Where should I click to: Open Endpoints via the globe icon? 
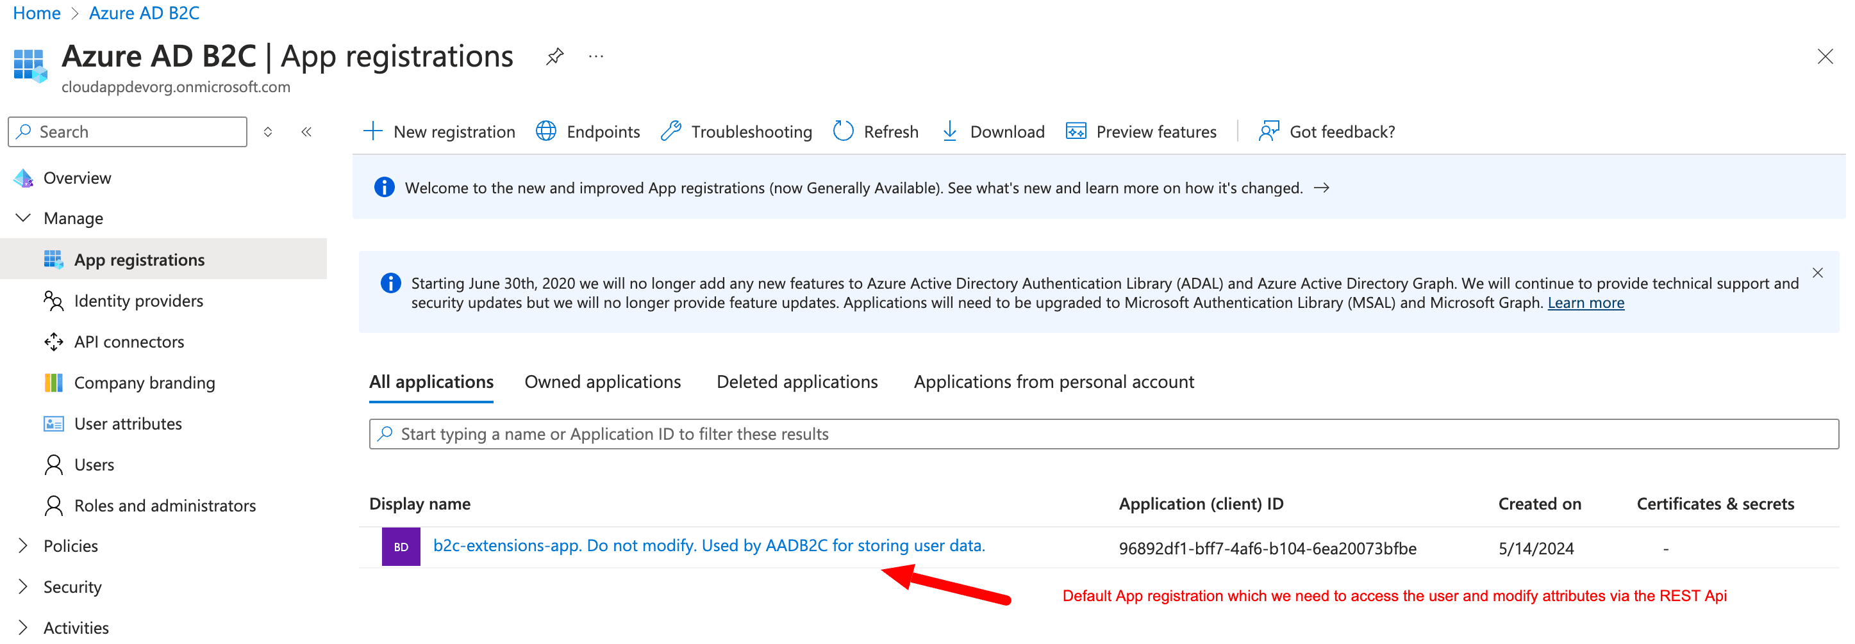point(547,131)
